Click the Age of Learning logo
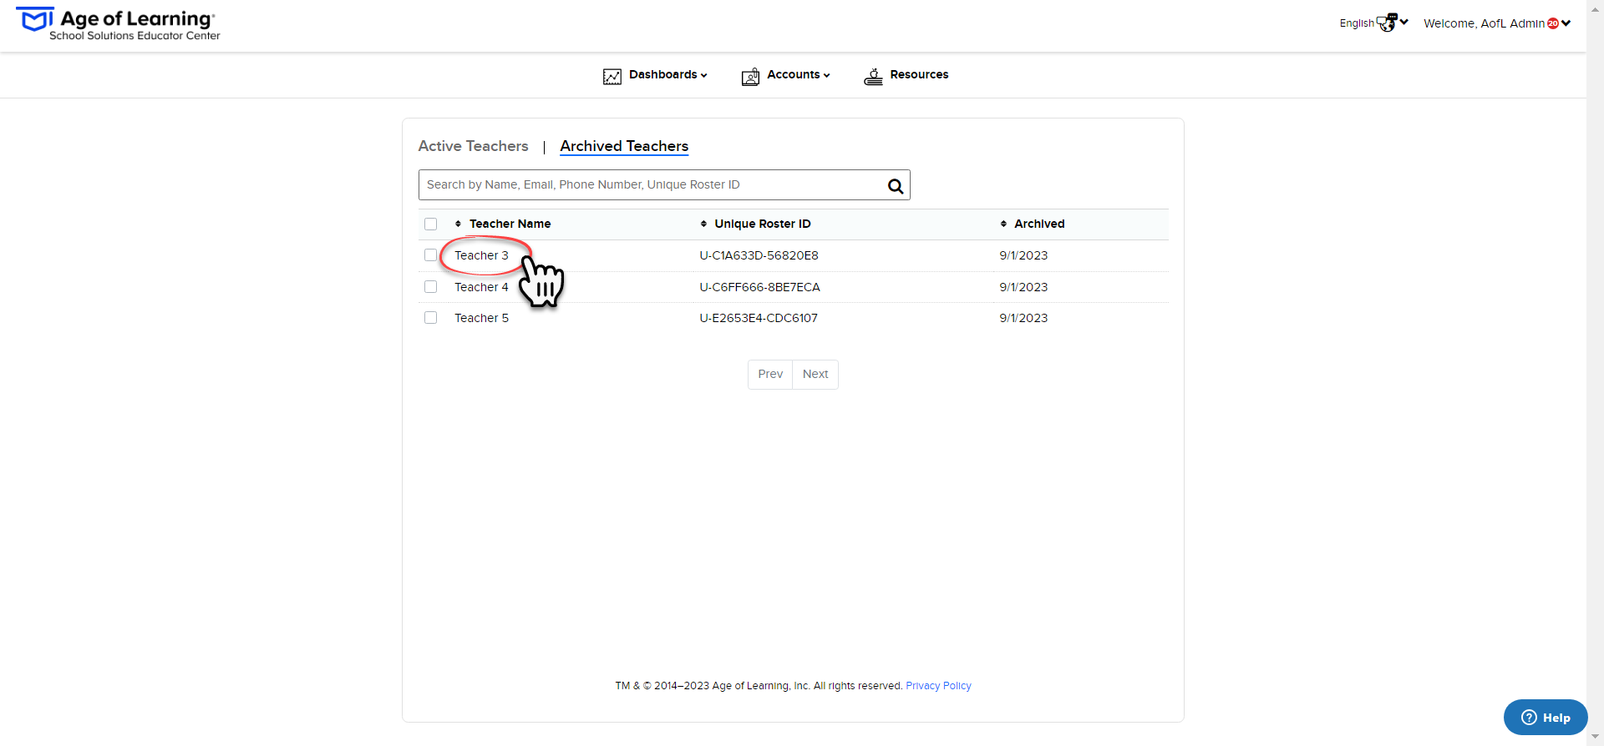This screenshot has width=1604, height=746. click(x=118, y=23)
